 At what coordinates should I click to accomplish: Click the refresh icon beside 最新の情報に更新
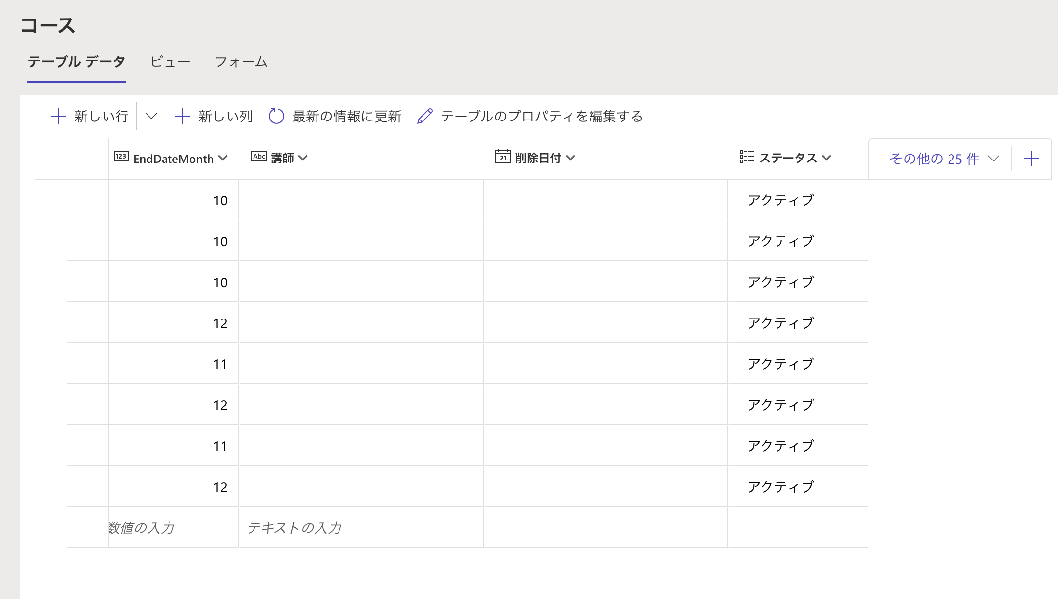tap(276, 116)
